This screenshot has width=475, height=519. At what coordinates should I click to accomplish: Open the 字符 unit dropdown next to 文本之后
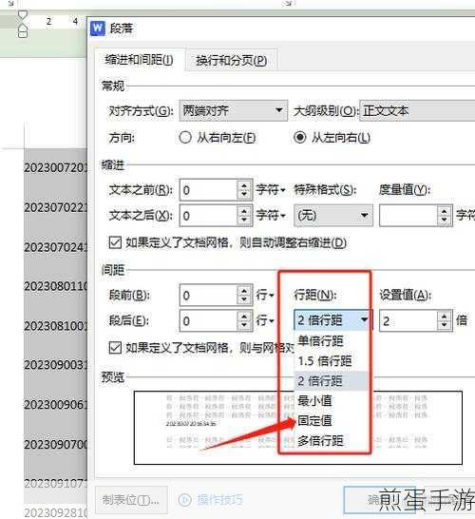[x=271, y=216]
